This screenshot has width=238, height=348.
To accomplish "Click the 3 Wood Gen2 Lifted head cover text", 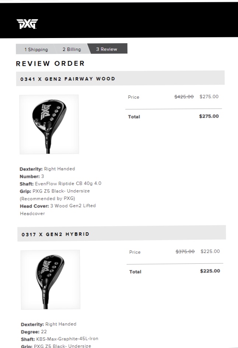I will pos(73,206).
